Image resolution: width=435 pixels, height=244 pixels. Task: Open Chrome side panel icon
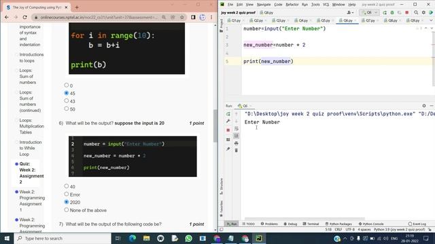point(193,17)
